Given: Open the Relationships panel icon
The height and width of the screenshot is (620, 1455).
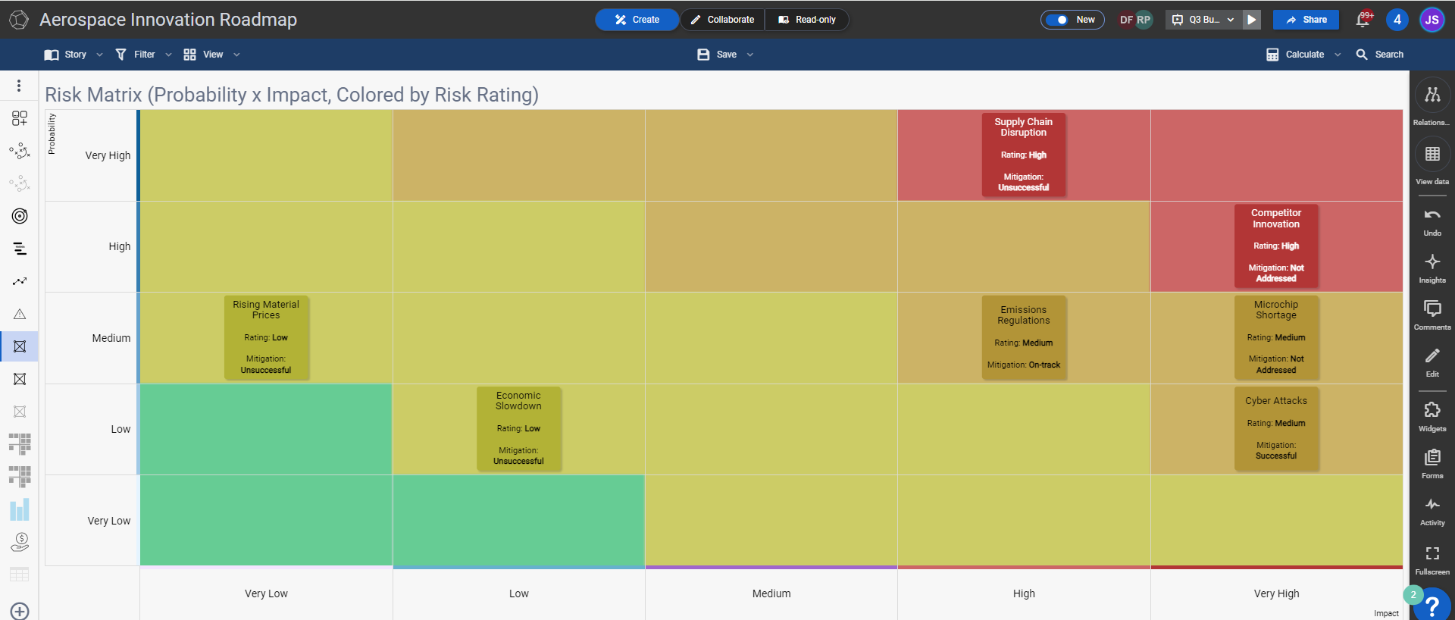Looking at the screenshot, I should tap(1432, 95).
